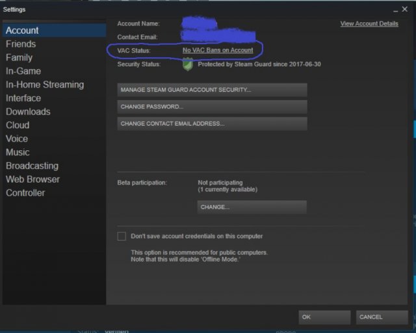Click Change Contact Email Address button
The width and height of the screenshot is (416, 333).
click(213, 124)
